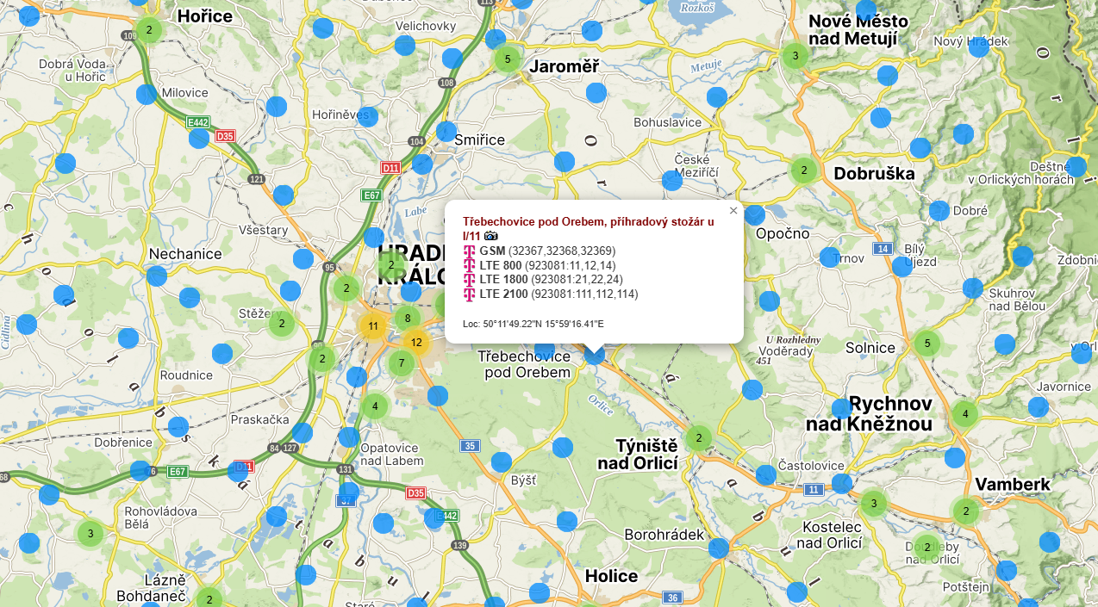Expand the yellow cluster of 12 towers

point(416,343)
